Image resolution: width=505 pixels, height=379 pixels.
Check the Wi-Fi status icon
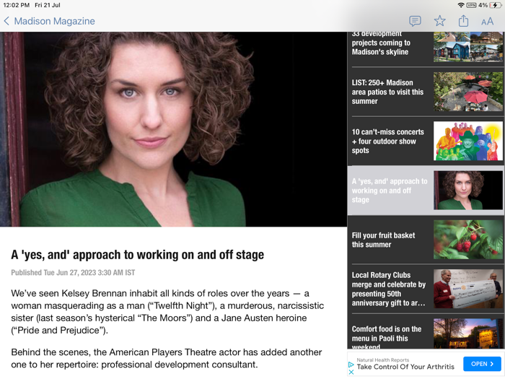[x=461, y=5]
